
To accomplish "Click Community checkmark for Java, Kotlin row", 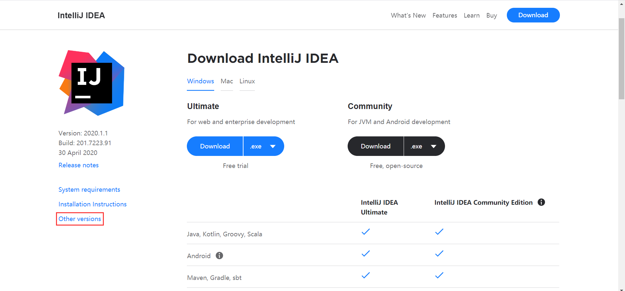I will 439,232.
